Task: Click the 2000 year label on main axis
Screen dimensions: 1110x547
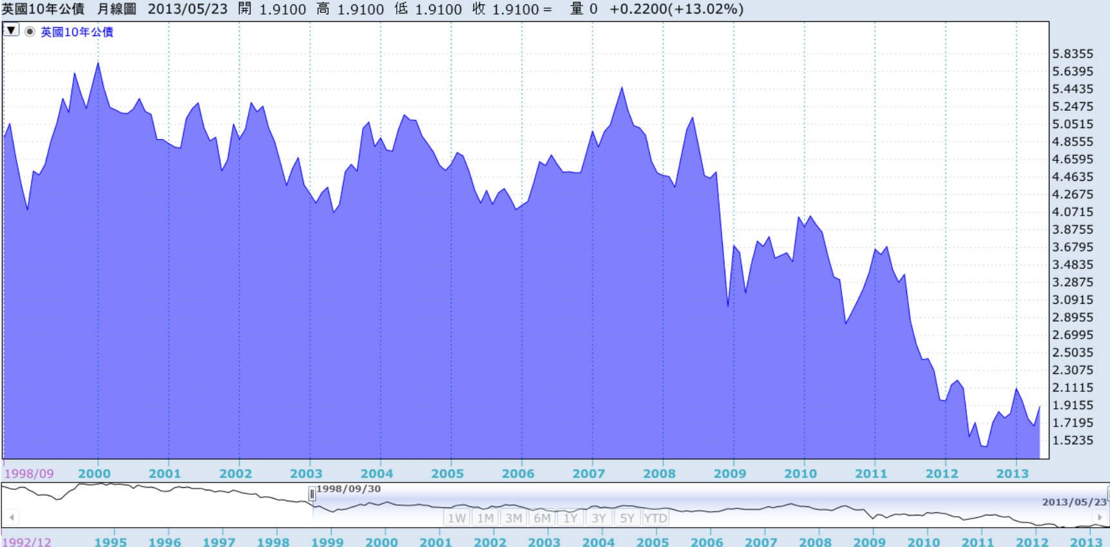Action: click(x=94, y=474)
